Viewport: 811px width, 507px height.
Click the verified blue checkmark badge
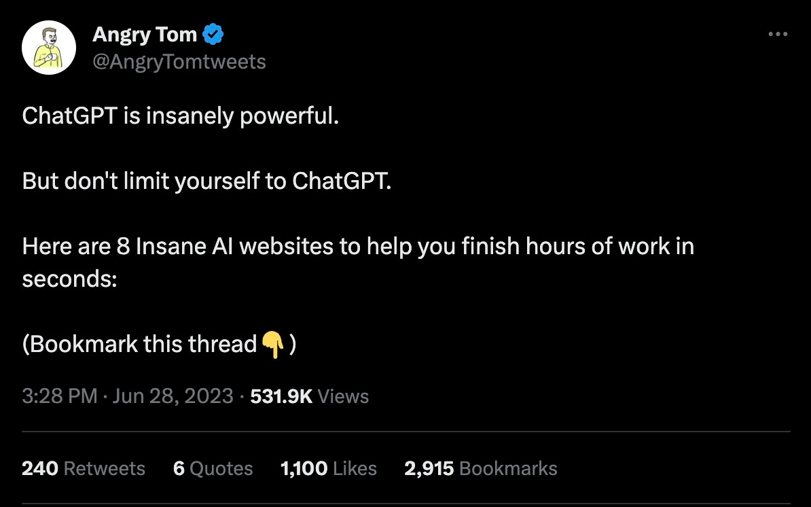(213, 33)
